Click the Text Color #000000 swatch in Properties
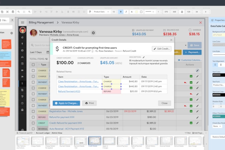This screenshot has width=225, height=150. (x=218, y=75)
